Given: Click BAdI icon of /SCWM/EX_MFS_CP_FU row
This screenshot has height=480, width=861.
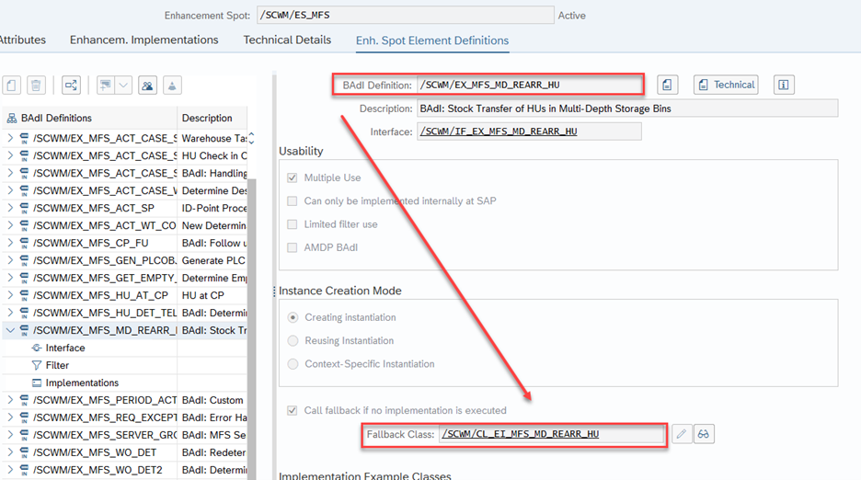Looking at the screenshot, I should [x=24, y=243].
